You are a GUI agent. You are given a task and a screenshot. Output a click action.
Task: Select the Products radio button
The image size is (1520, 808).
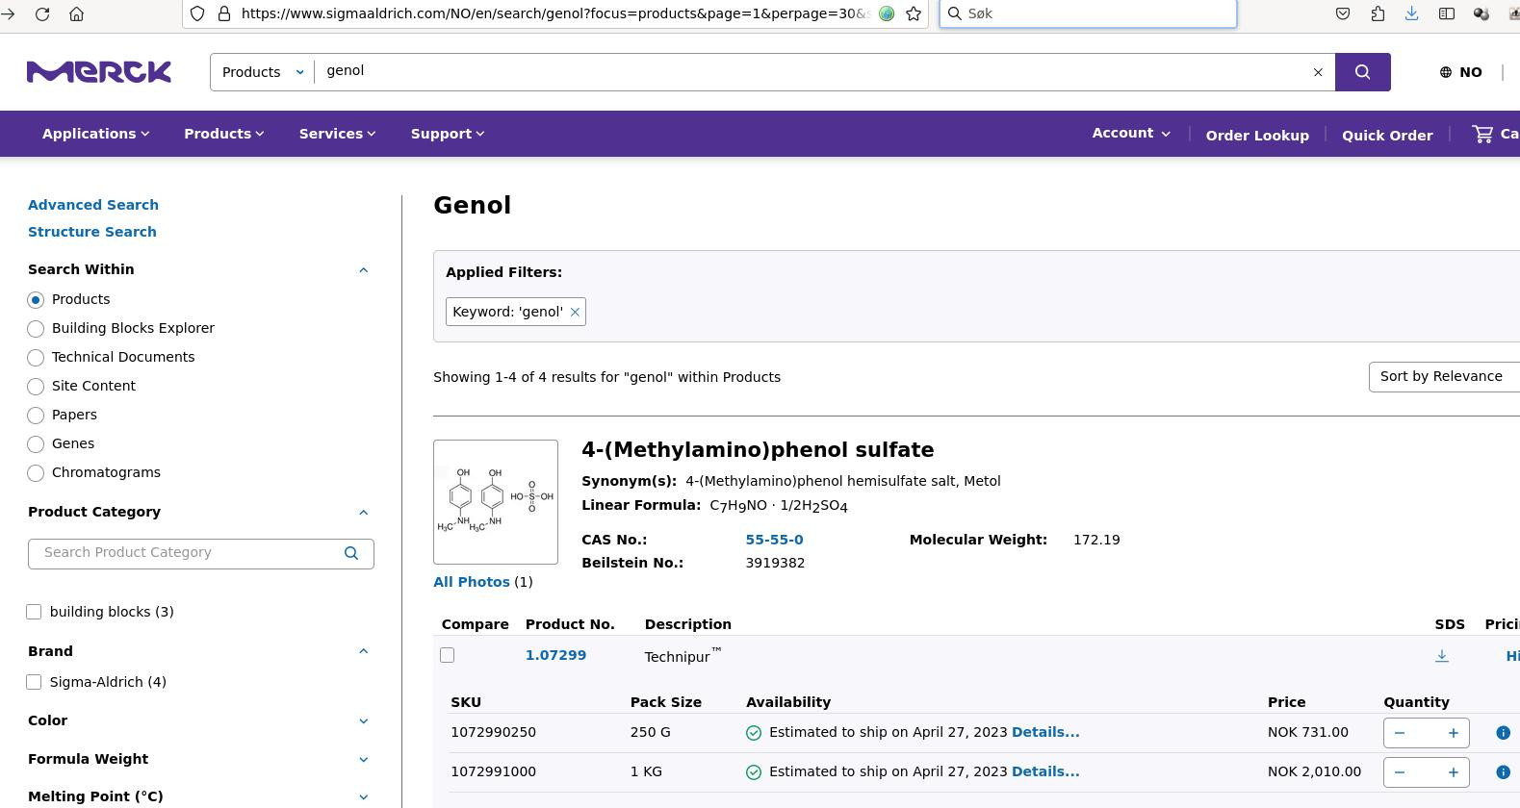(x=36, y=300)
